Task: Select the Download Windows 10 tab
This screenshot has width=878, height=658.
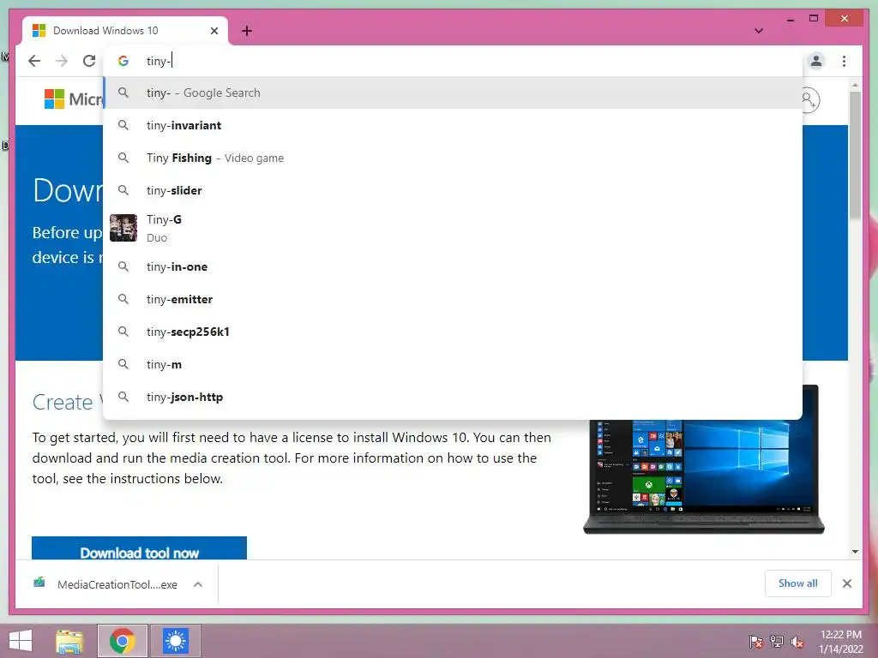Action: [125, 31]
